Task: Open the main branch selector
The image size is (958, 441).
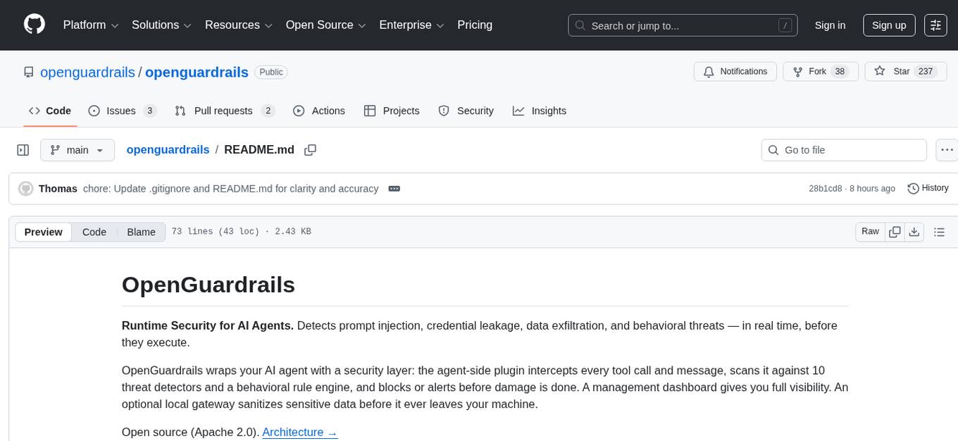Action: (77, 149)
